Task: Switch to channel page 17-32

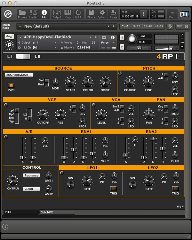Action: (x=136, y=26)
